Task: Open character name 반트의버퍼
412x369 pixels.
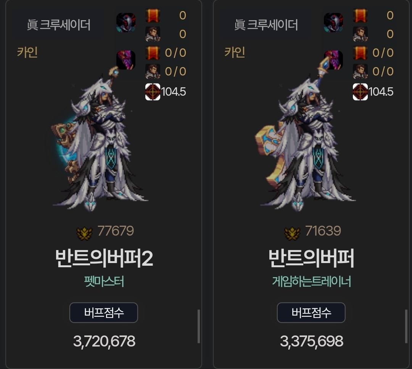Action: [x=311, y=258]
